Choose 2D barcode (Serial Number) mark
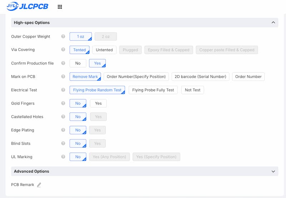 (x=200, y=76)
